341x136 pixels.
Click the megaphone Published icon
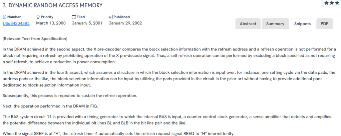111,17
